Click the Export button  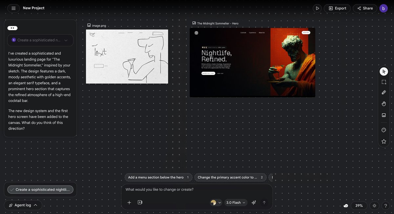tap(337, 8)
